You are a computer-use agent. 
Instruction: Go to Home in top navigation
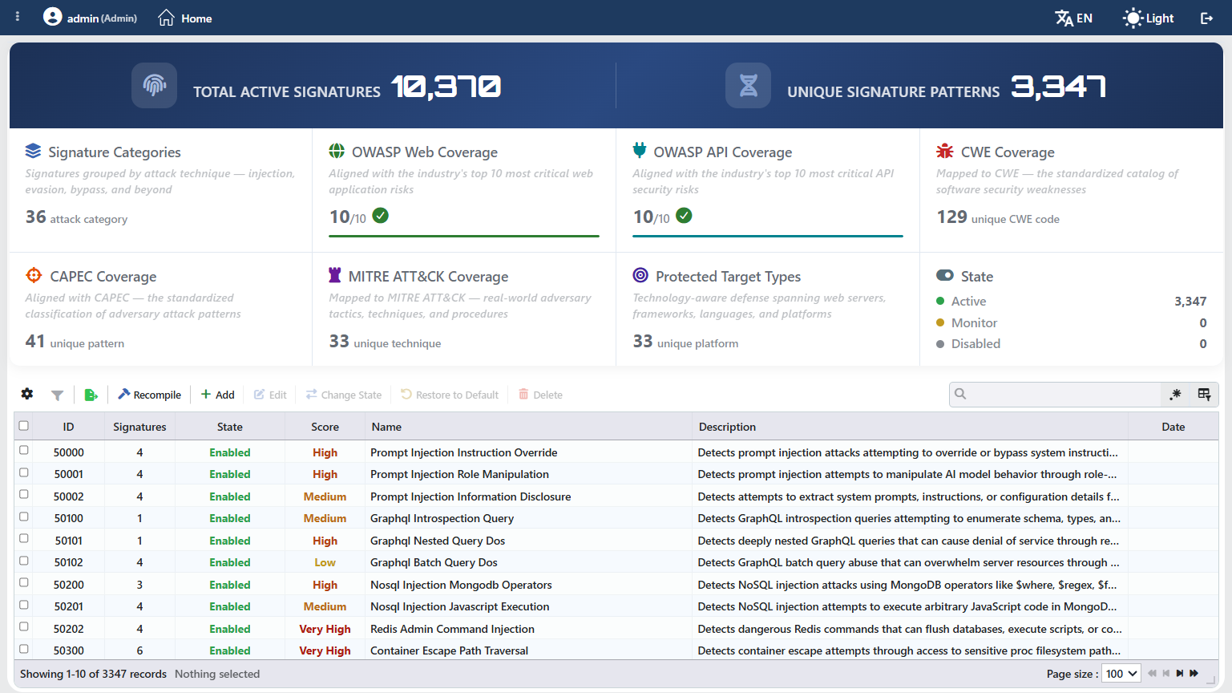[185, 18]
